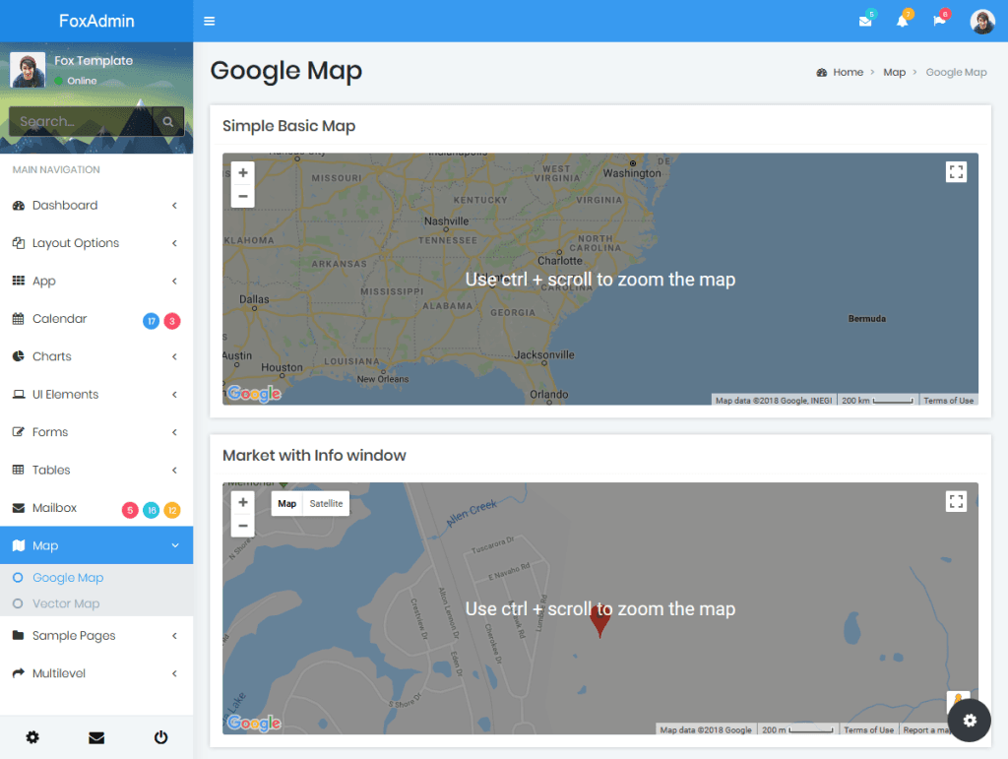
Task: Expand the Charts menu section
Action: 52,356
